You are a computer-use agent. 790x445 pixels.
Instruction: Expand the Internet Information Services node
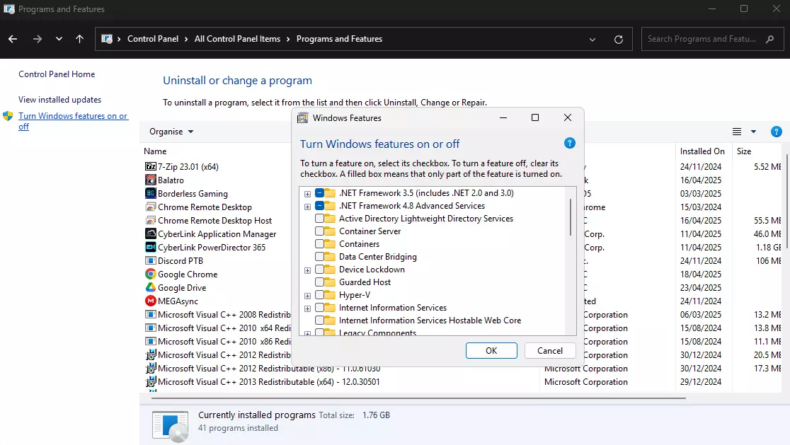(x=307, y=308)
